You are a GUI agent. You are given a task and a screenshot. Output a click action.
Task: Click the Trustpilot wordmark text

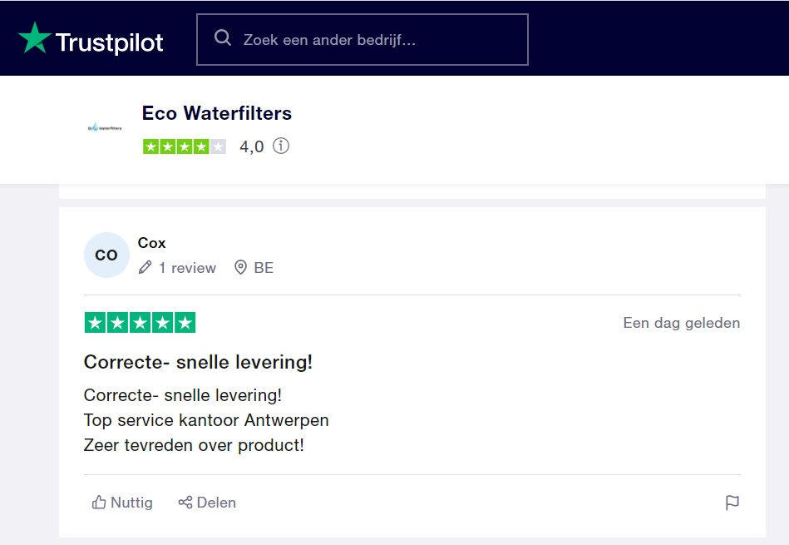[x=109, y=42]
